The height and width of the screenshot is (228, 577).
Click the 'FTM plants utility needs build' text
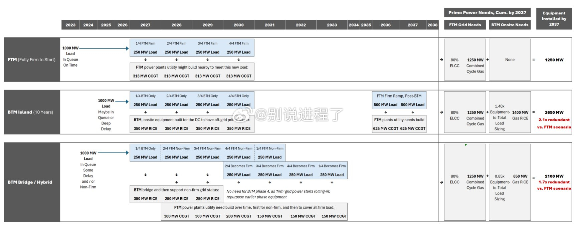pyautogui.click(x=399, y=120)
